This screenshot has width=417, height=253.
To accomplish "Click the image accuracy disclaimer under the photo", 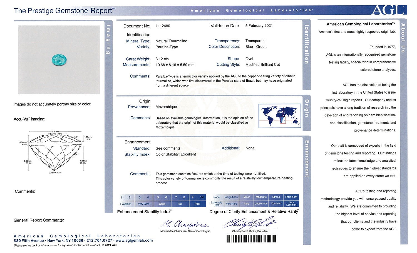I will tap(52, 104).
